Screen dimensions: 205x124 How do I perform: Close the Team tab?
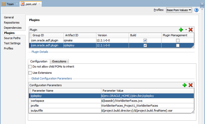tap(17, 4)
